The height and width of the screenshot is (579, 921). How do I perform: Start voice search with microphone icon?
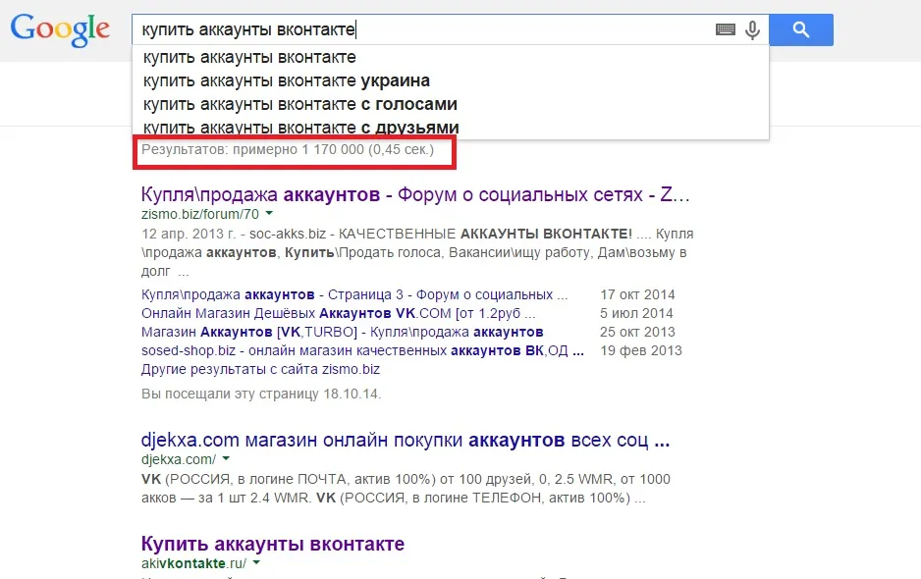tap(752, 30)
